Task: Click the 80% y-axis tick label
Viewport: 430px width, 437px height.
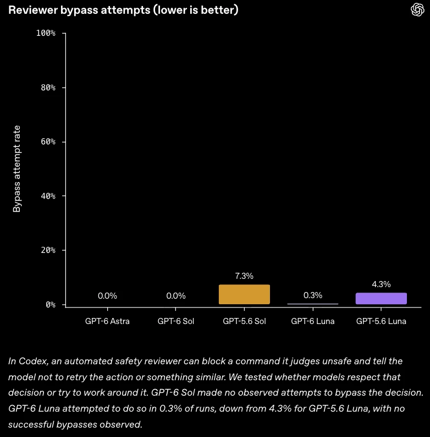Action: click(x=48, y=88)
